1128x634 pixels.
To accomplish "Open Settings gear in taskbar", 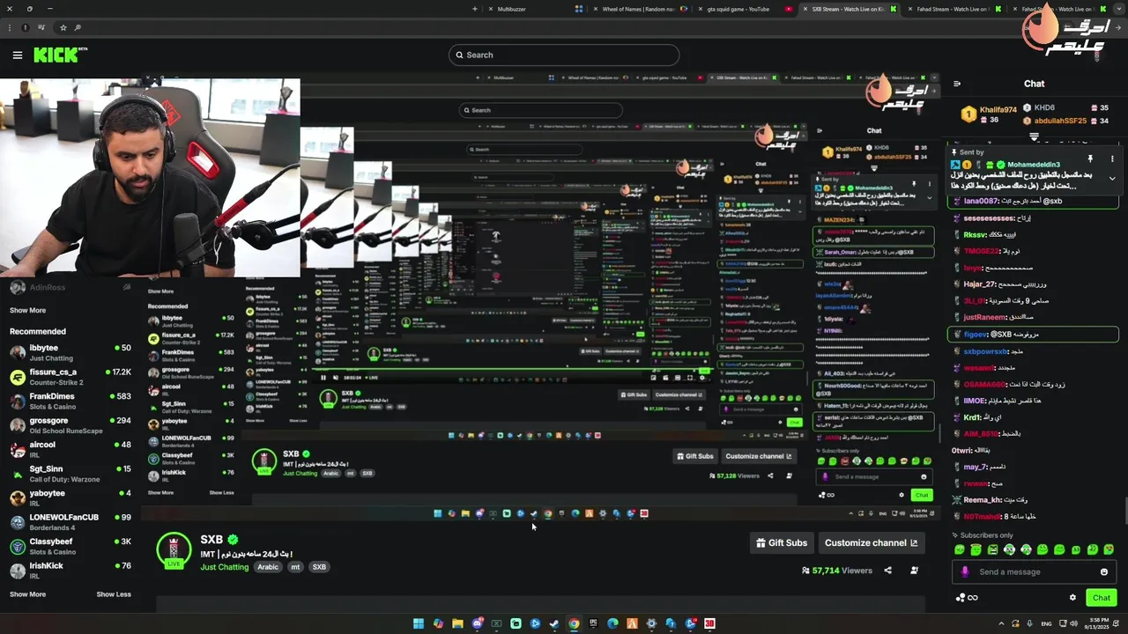I will 651,623.
